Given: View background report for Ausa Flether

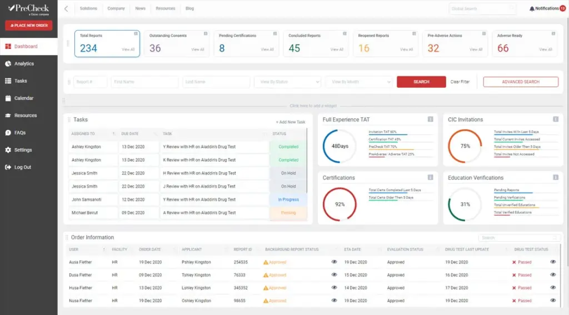Looking at the screenshot, I should pyautogui.click(x=334, y=262).
